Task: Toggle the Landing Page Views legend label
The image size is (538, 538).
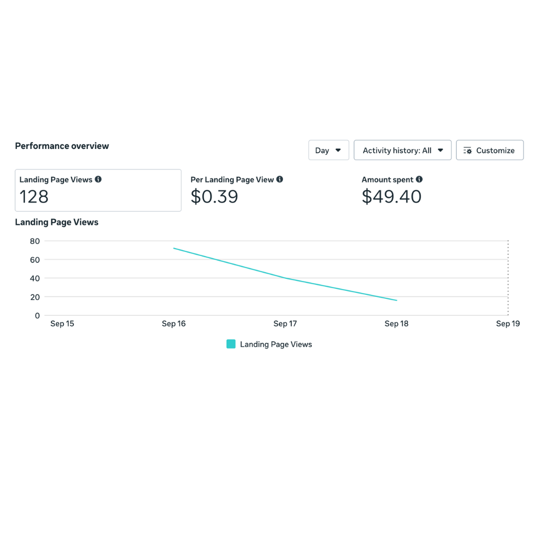Action: [276, 344]
